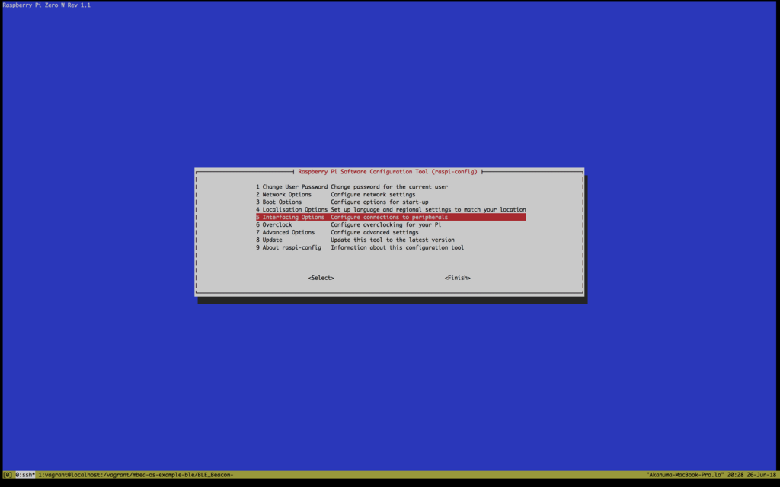Switch to tmux window 1:vagrant@localhost
This screenshot has height=487, width=780.
pyautogui.click(x=136, y=475)
